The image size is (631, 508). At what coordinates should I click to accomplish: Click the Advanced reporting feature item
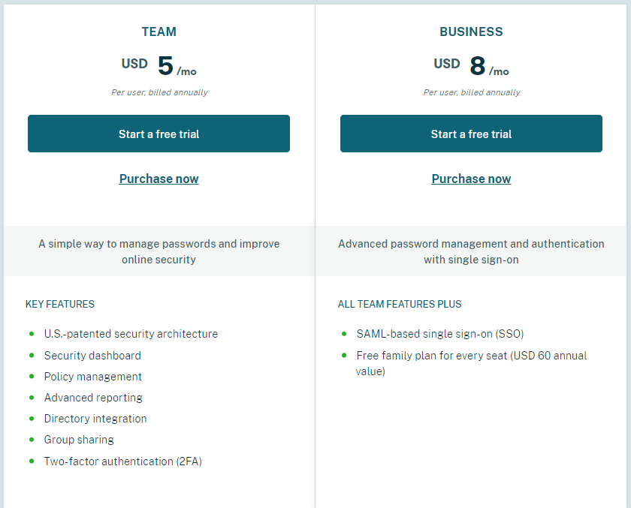[93, 398]
